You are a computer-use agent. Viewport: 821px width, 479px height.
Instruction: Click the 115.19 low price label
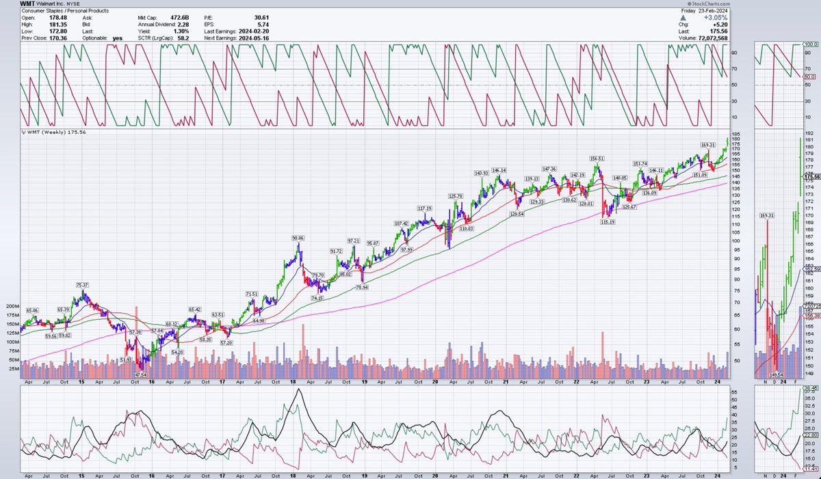pos(608,221)
